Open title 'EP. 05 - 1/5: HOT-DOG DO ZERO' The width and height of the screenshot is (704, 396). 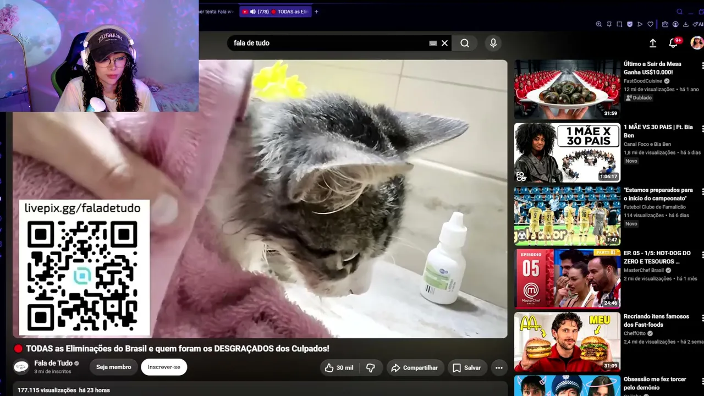click(x=657, y=257)
